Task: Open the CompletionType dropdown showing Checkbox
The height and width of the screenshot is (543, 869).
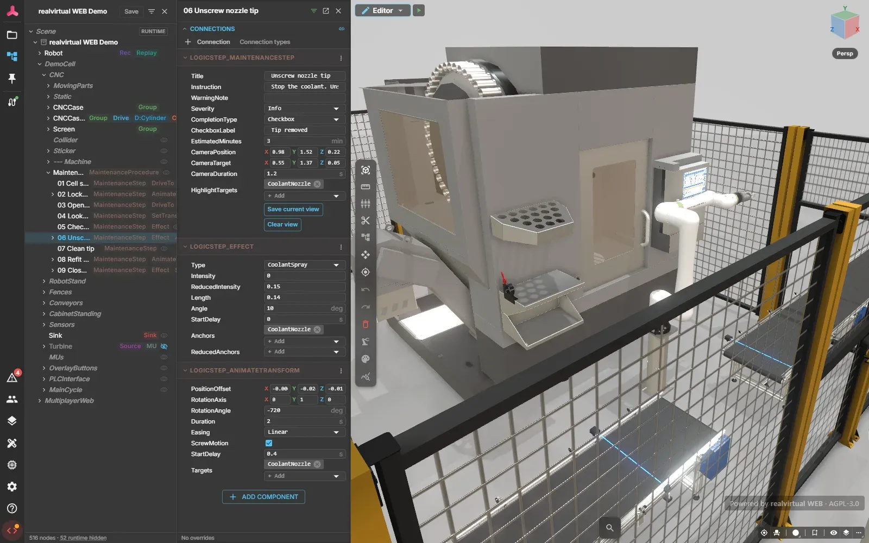Action: coord(305,119)
